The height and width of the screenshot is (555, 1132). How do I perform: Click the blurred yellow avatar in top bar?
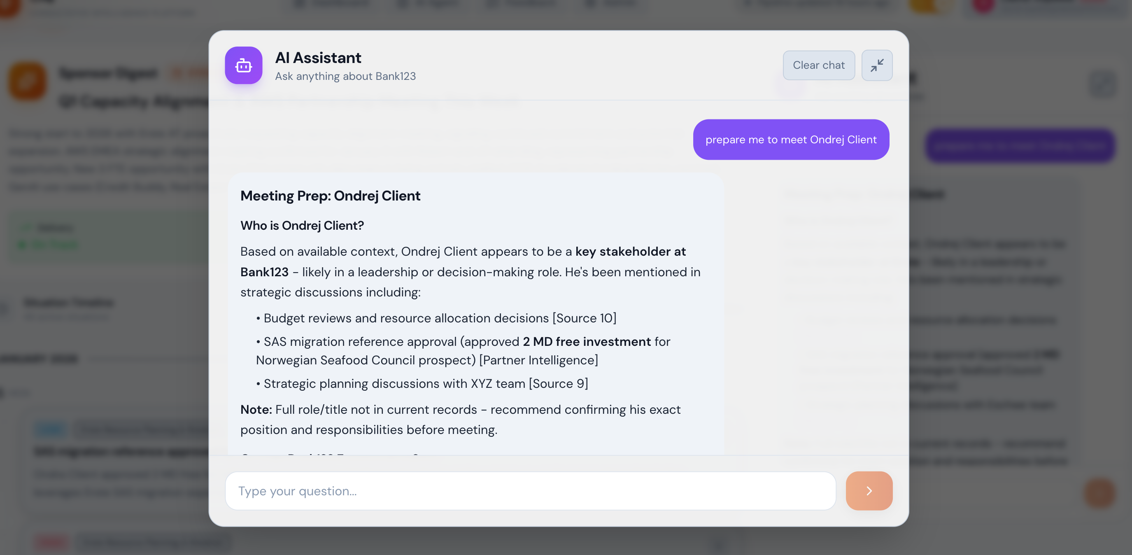click(x=923, y=5)
